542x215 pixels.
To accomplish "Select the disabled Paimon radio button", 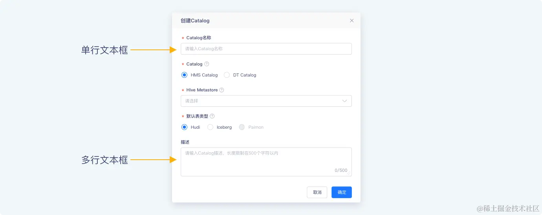I will point(242,127).
